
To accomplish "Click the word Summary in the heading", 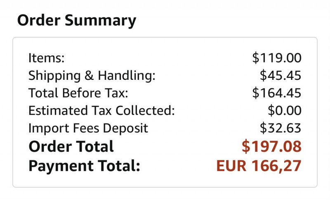I will point(100,21).
